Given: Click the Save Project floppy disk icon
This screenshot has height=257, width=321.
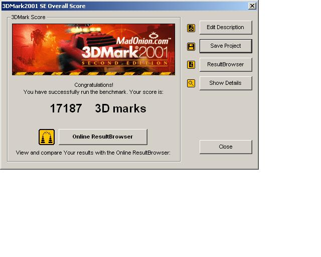Looking at the screenshot, I should 191,46.
